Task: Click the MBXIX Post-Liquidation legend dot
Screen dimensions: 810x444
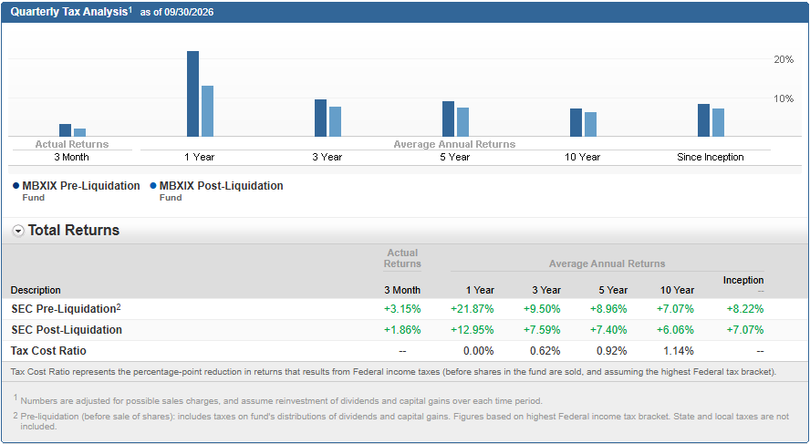Action: [153, 186]
